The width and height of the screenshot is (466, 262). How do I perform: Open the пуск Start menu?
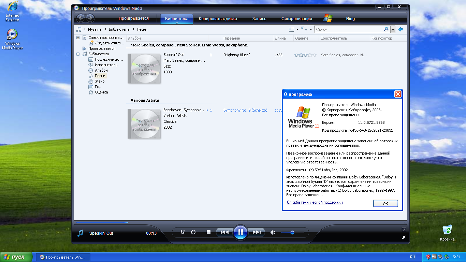16,257
